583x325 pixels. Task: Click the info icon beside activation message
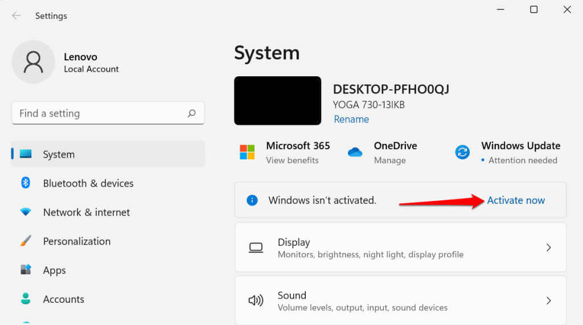(252, 200)
